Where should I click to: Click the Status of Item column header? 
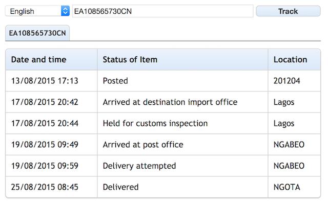130,60
